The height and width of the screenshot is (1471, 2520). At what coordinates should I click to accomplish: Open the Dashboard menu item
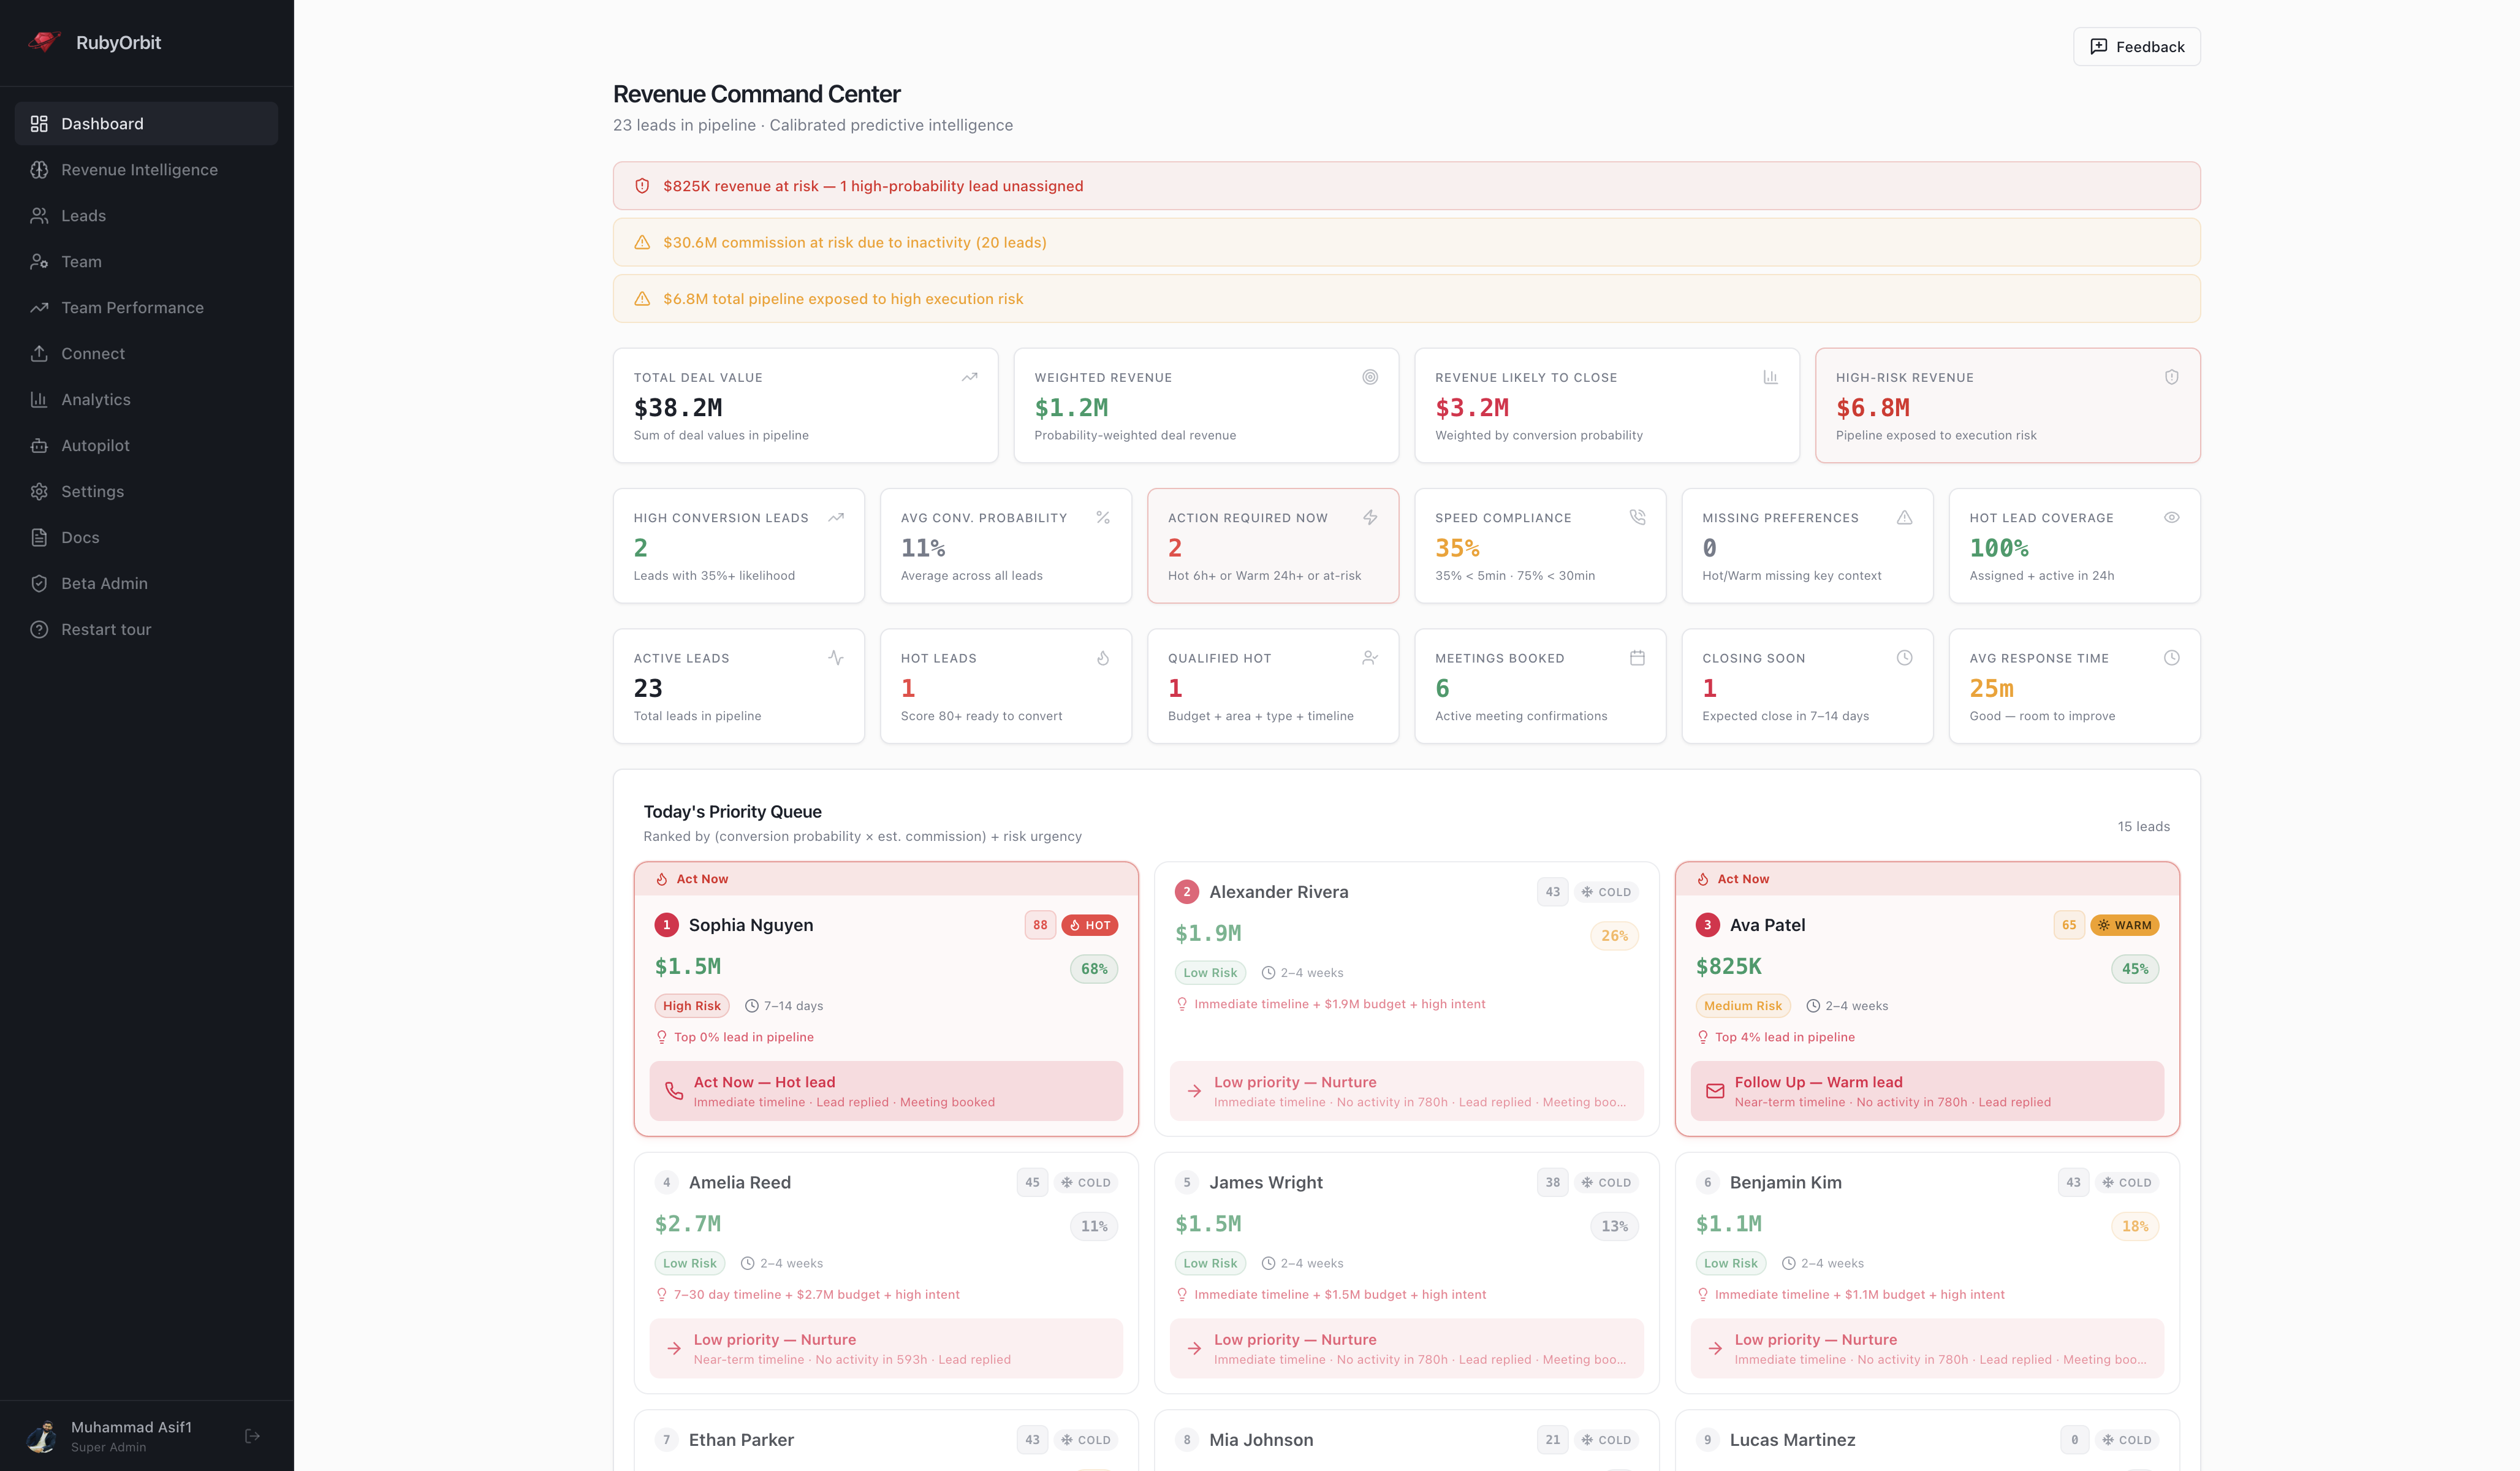coord(146,123)
